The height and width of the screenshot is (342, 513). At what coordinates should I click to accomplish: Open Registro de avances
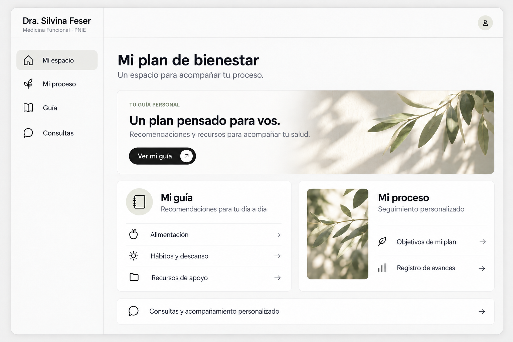pos(432,268)
